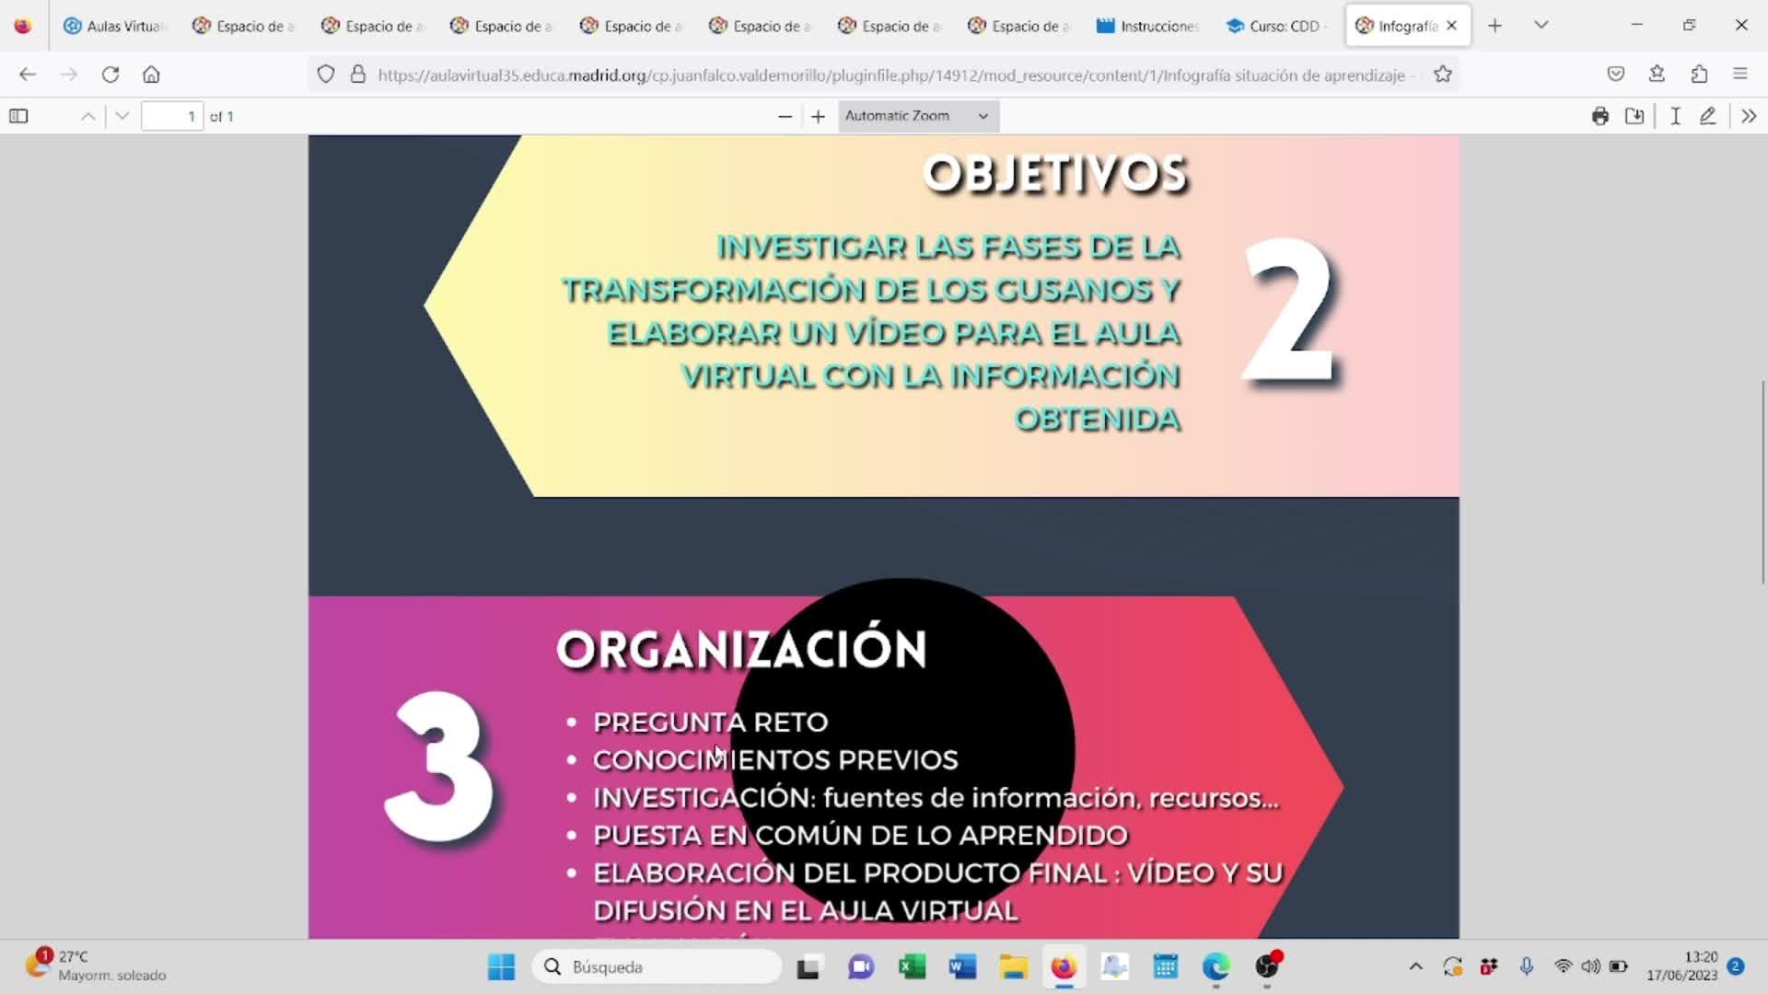Switch to the Curso: CDD tab
Image resolution: width=1768 pixels, height=994 pixels.
point(1275,26)
